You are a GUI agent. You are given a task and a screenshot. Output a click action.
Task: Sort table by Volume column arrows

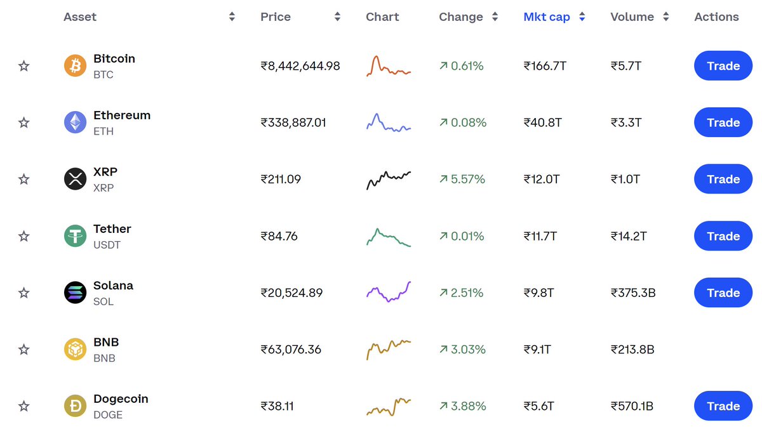(665, 17)
